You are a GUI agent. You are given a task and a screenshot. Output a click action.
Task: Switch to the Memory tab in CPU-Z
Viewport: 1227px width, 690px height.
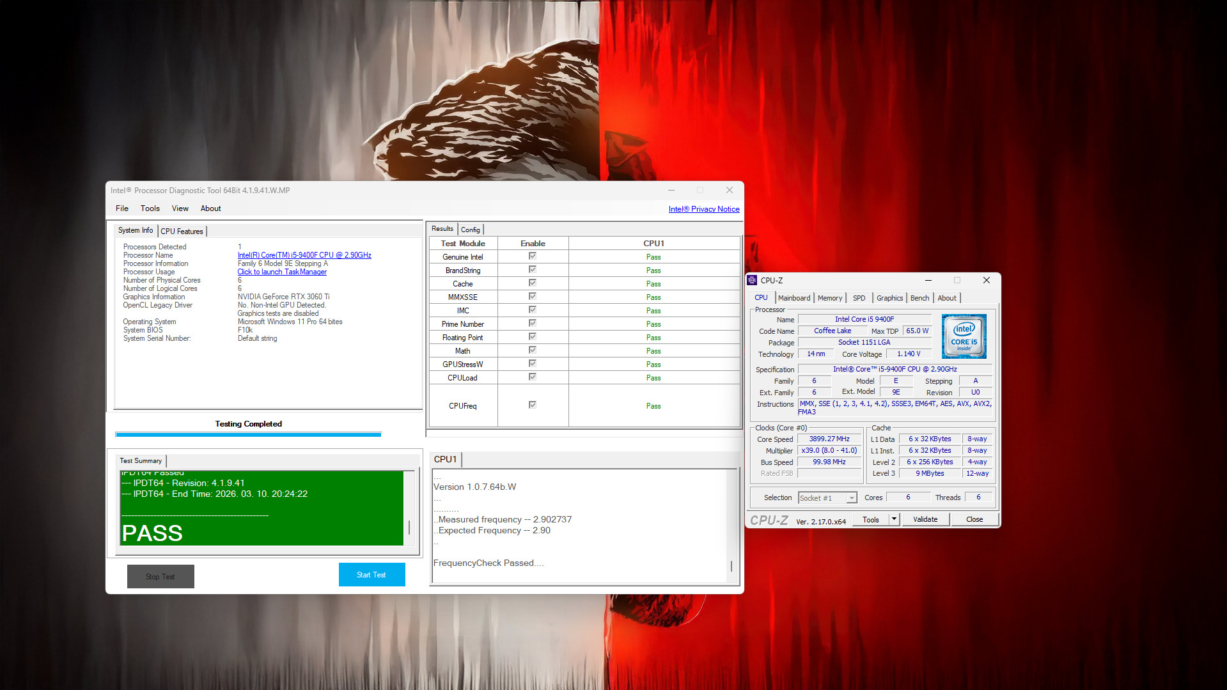[830, 298]
